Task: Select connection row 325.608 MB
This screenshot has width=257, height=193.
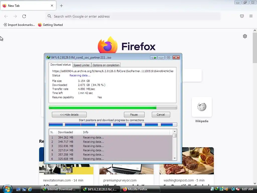Action: [x=111, y=159]
